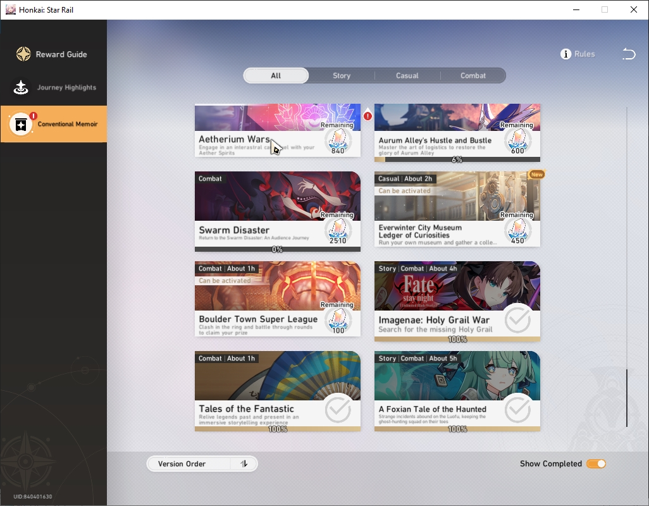649x506 pixels.
Task: Select the Casual filter tab
Action: click(x=407, y=76)
